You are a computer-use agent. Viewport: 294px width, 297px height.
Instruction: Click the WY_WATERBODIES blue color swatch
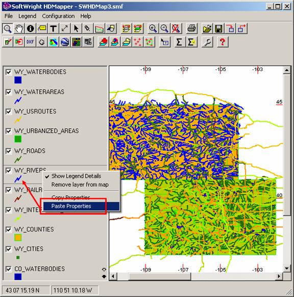pyautogui.click(x=18, y=80)
